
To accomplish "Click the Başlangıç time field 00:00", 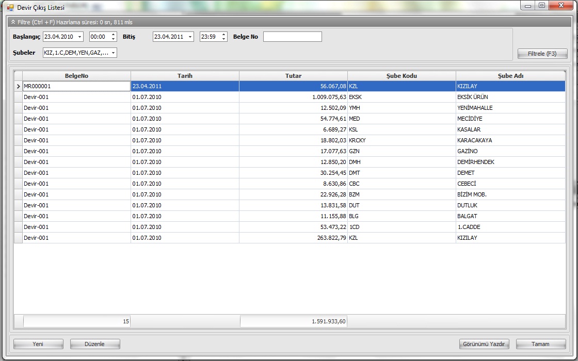I will (100, 37).
